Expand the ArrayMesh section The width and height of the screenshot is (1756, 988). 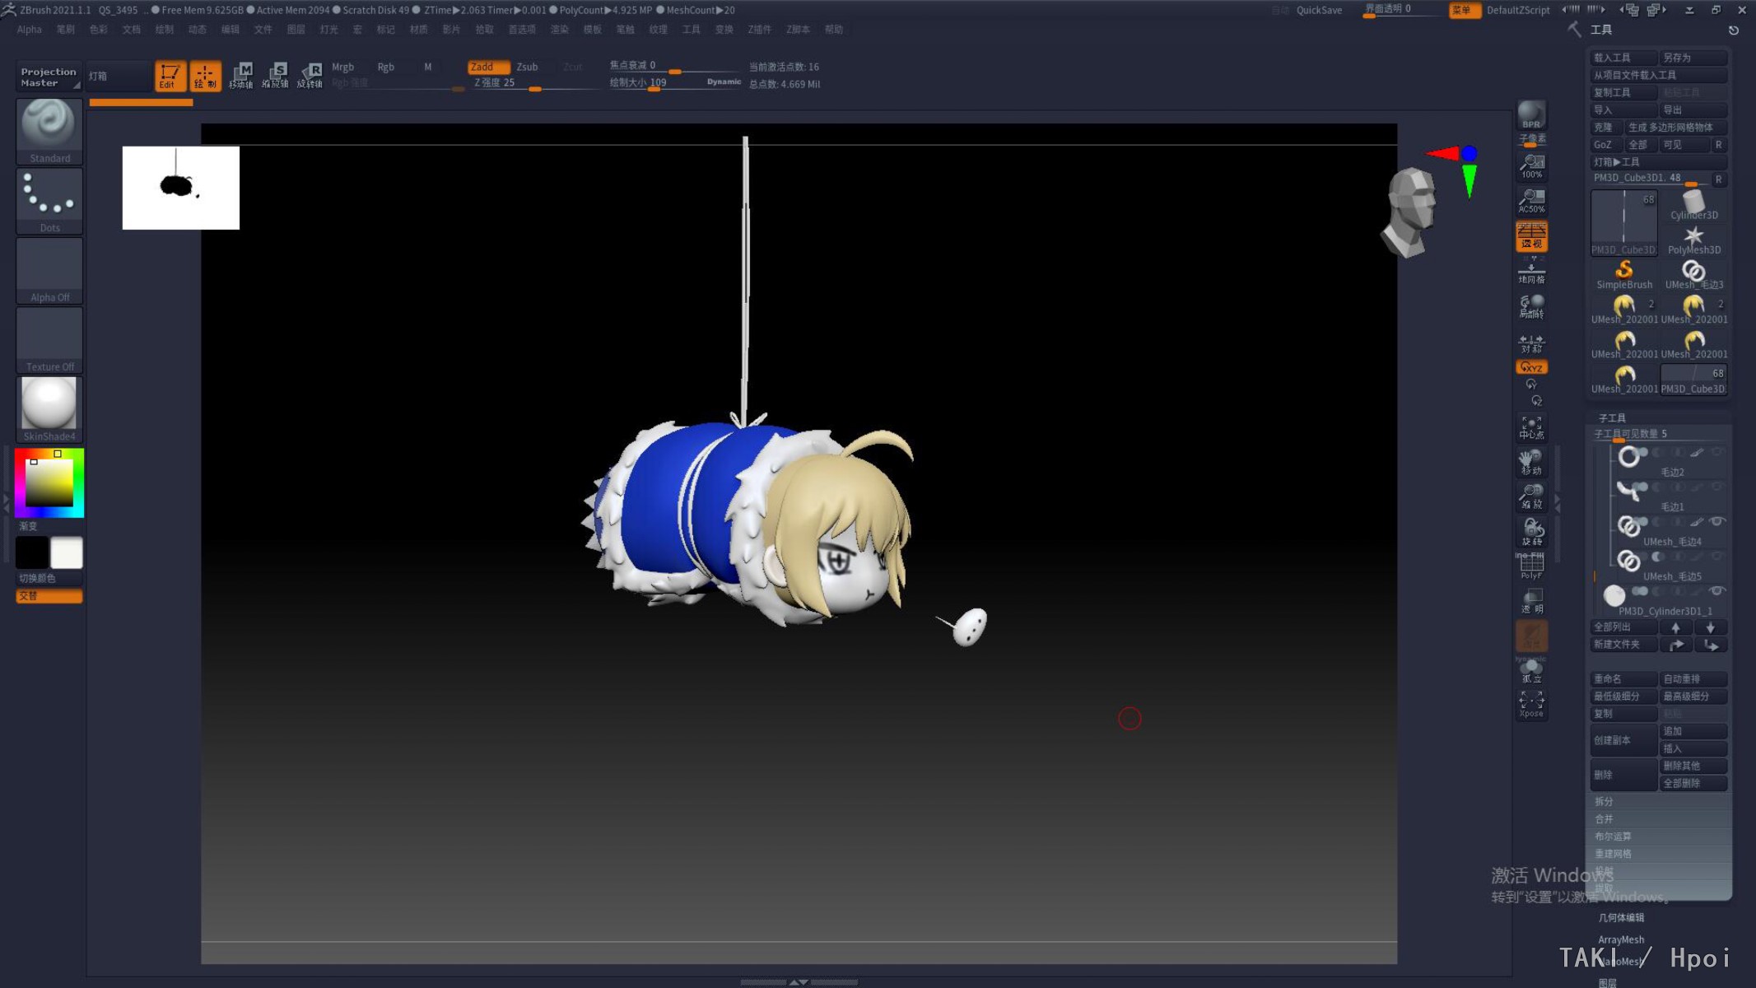pos(1621,939)
